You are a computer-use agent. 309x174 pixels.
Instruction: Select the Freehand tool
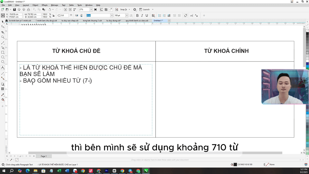[x=3, y=43]
